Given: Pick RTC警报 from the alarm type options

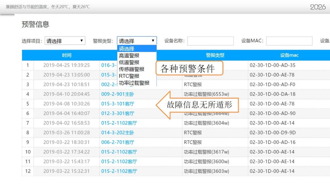Looking at the screenshot, I should (129, 76).
